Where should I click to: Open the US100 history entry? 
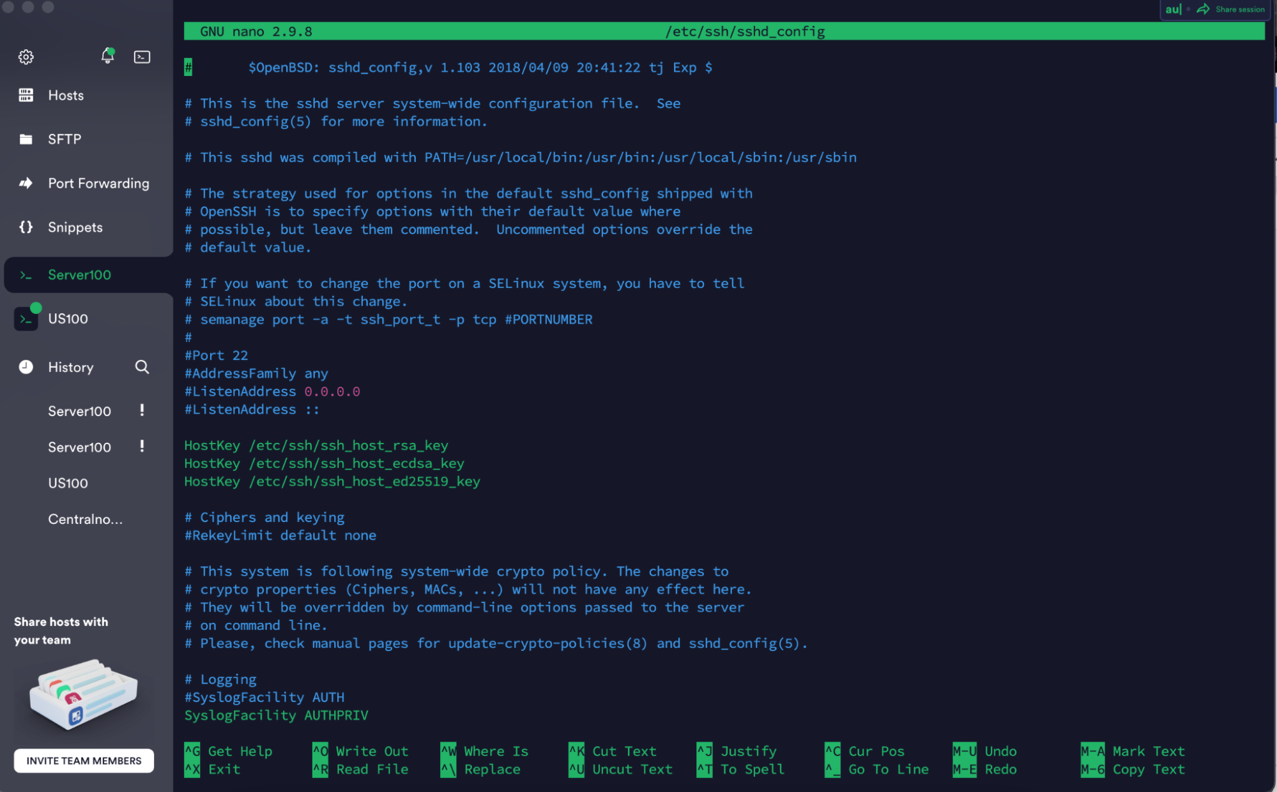point(68,483)
